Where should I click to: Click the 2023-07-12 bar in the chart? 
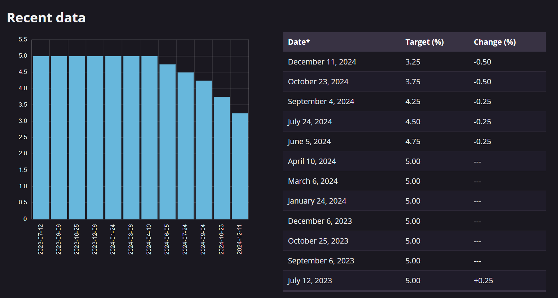(x=41, y=137)
